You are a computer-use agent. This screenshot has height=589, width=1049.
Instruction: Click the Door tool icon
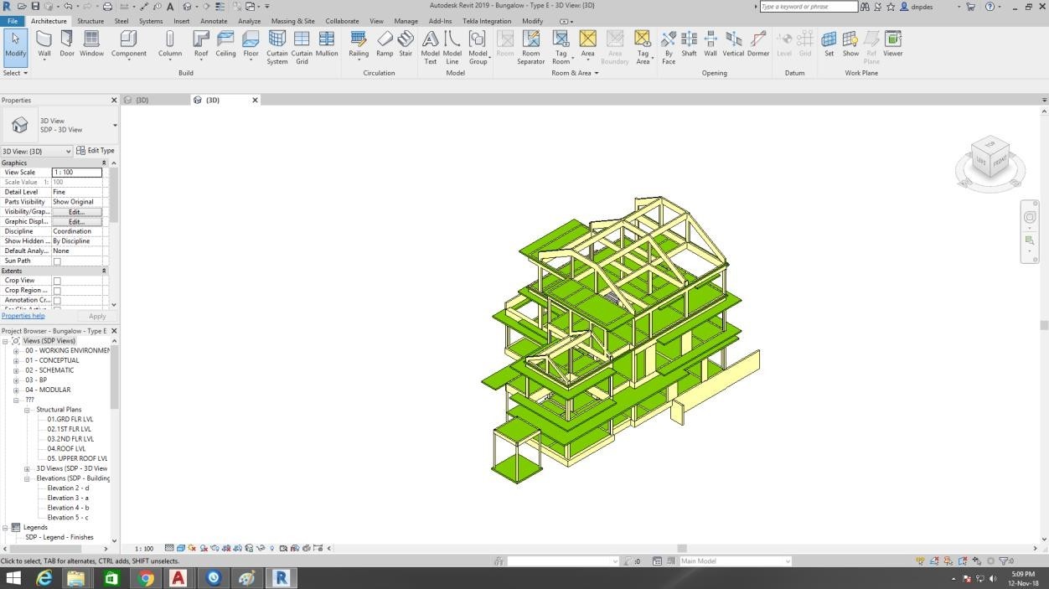(x=67, y=44)
